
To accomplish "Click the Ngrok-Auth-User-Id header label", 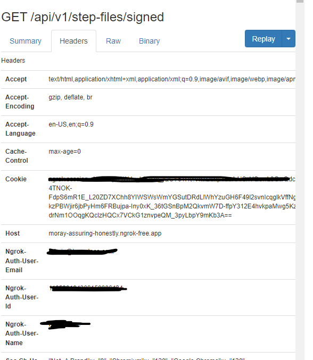I will pyautogui.click(x=22, y=297).
